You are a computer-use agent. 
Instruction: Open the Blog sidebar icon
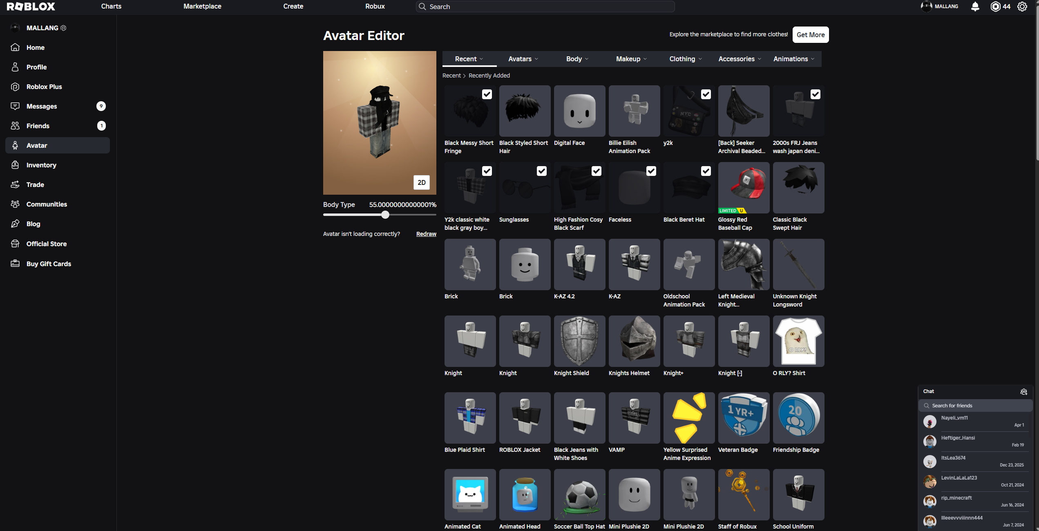15,224
